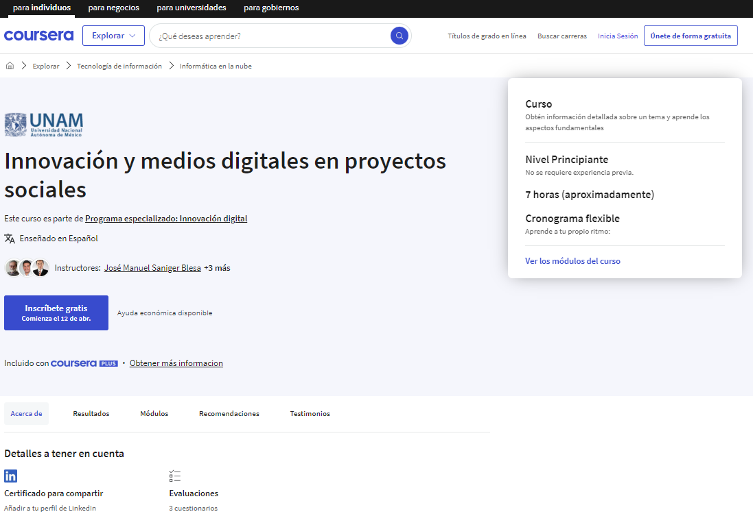Click the 'Detalles a tener en cuenta' heading
Viewport: 753px width, 525px height.
point(65,454)
